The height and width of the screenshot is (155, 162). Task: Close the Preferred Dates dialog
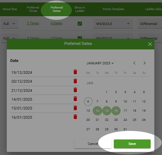[150, 44]
